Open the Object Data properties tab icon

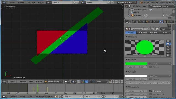coord(158,22)
